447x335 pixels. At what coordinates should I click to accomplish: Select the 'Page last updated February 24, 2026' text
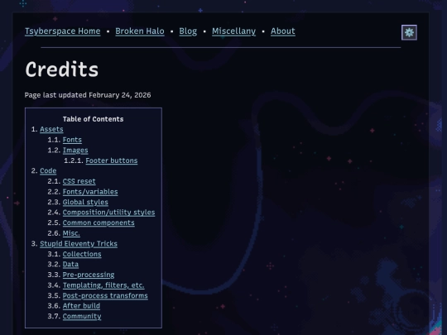(x=88, y=95)
